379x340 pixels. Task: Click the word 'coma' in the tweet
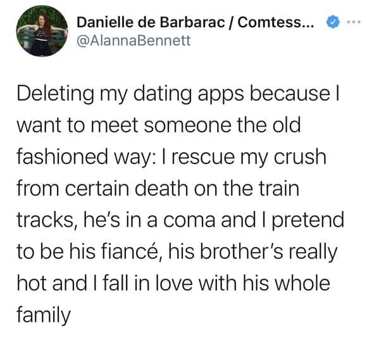coord(189,220)
